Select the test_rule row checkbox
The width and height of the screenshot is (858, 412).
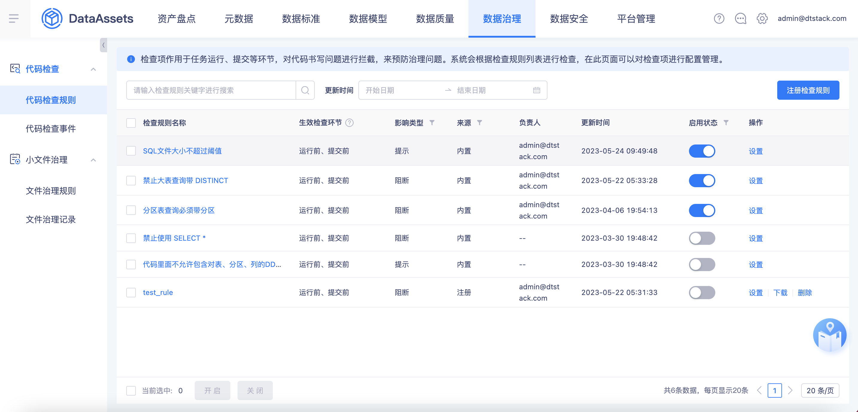tap(131, 293)
